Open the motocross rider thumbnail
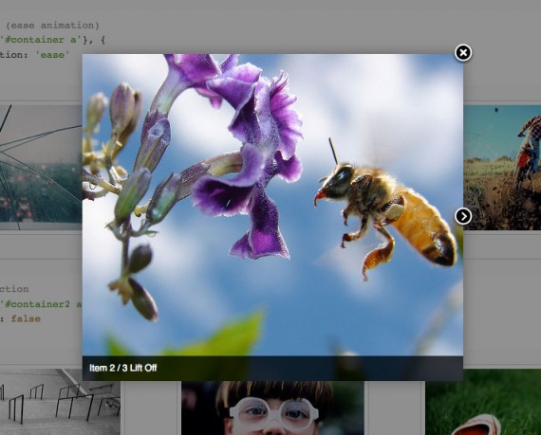The height and width of the screenshot is (435, 541). (502, 168)
